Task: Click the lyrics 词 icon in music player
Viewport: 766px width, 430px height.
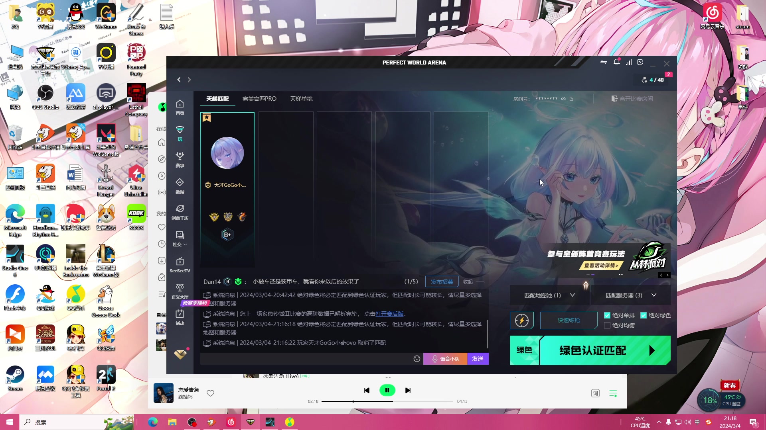Action: pyautogui.click(x=595, y=393)
